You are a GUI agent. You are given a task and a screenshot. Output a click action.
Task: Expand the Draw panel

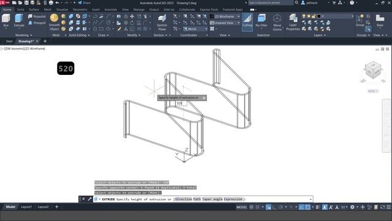pos(104,35)
